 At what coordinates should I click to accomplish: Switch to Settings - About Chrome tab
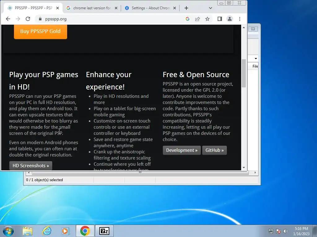click(151, 8)
